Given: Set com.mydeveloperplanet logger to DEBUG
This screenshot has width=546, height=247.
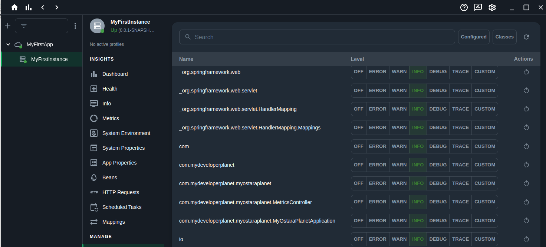Looking at the screenshot, I should (438, 165).
